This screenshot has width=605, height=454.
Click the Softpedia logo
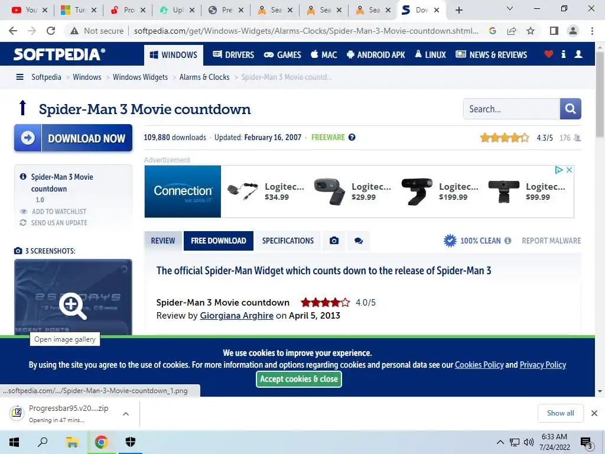point(59,54)
